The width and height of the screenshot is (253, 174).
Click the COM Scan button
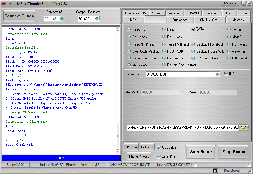click(131, 147)
